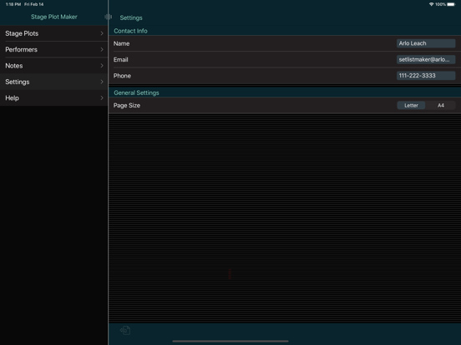The image size is (461, 345).
Task: Edit the Name field containing Arlo Leach
Action: [426, 43]
